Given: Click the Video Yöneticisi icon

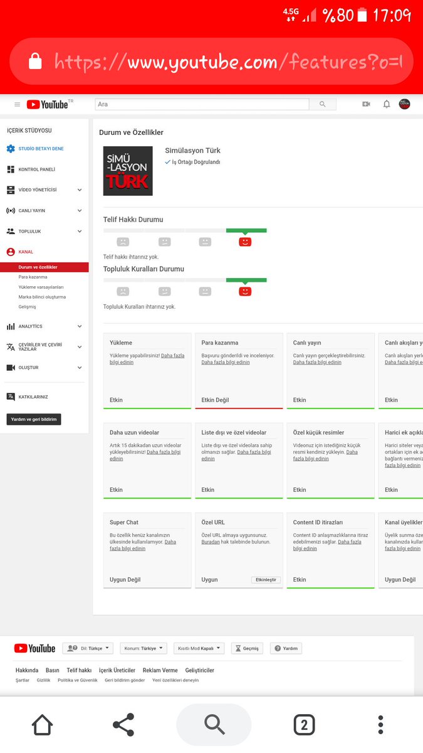Looking at the screenshot, I should 11,190.
